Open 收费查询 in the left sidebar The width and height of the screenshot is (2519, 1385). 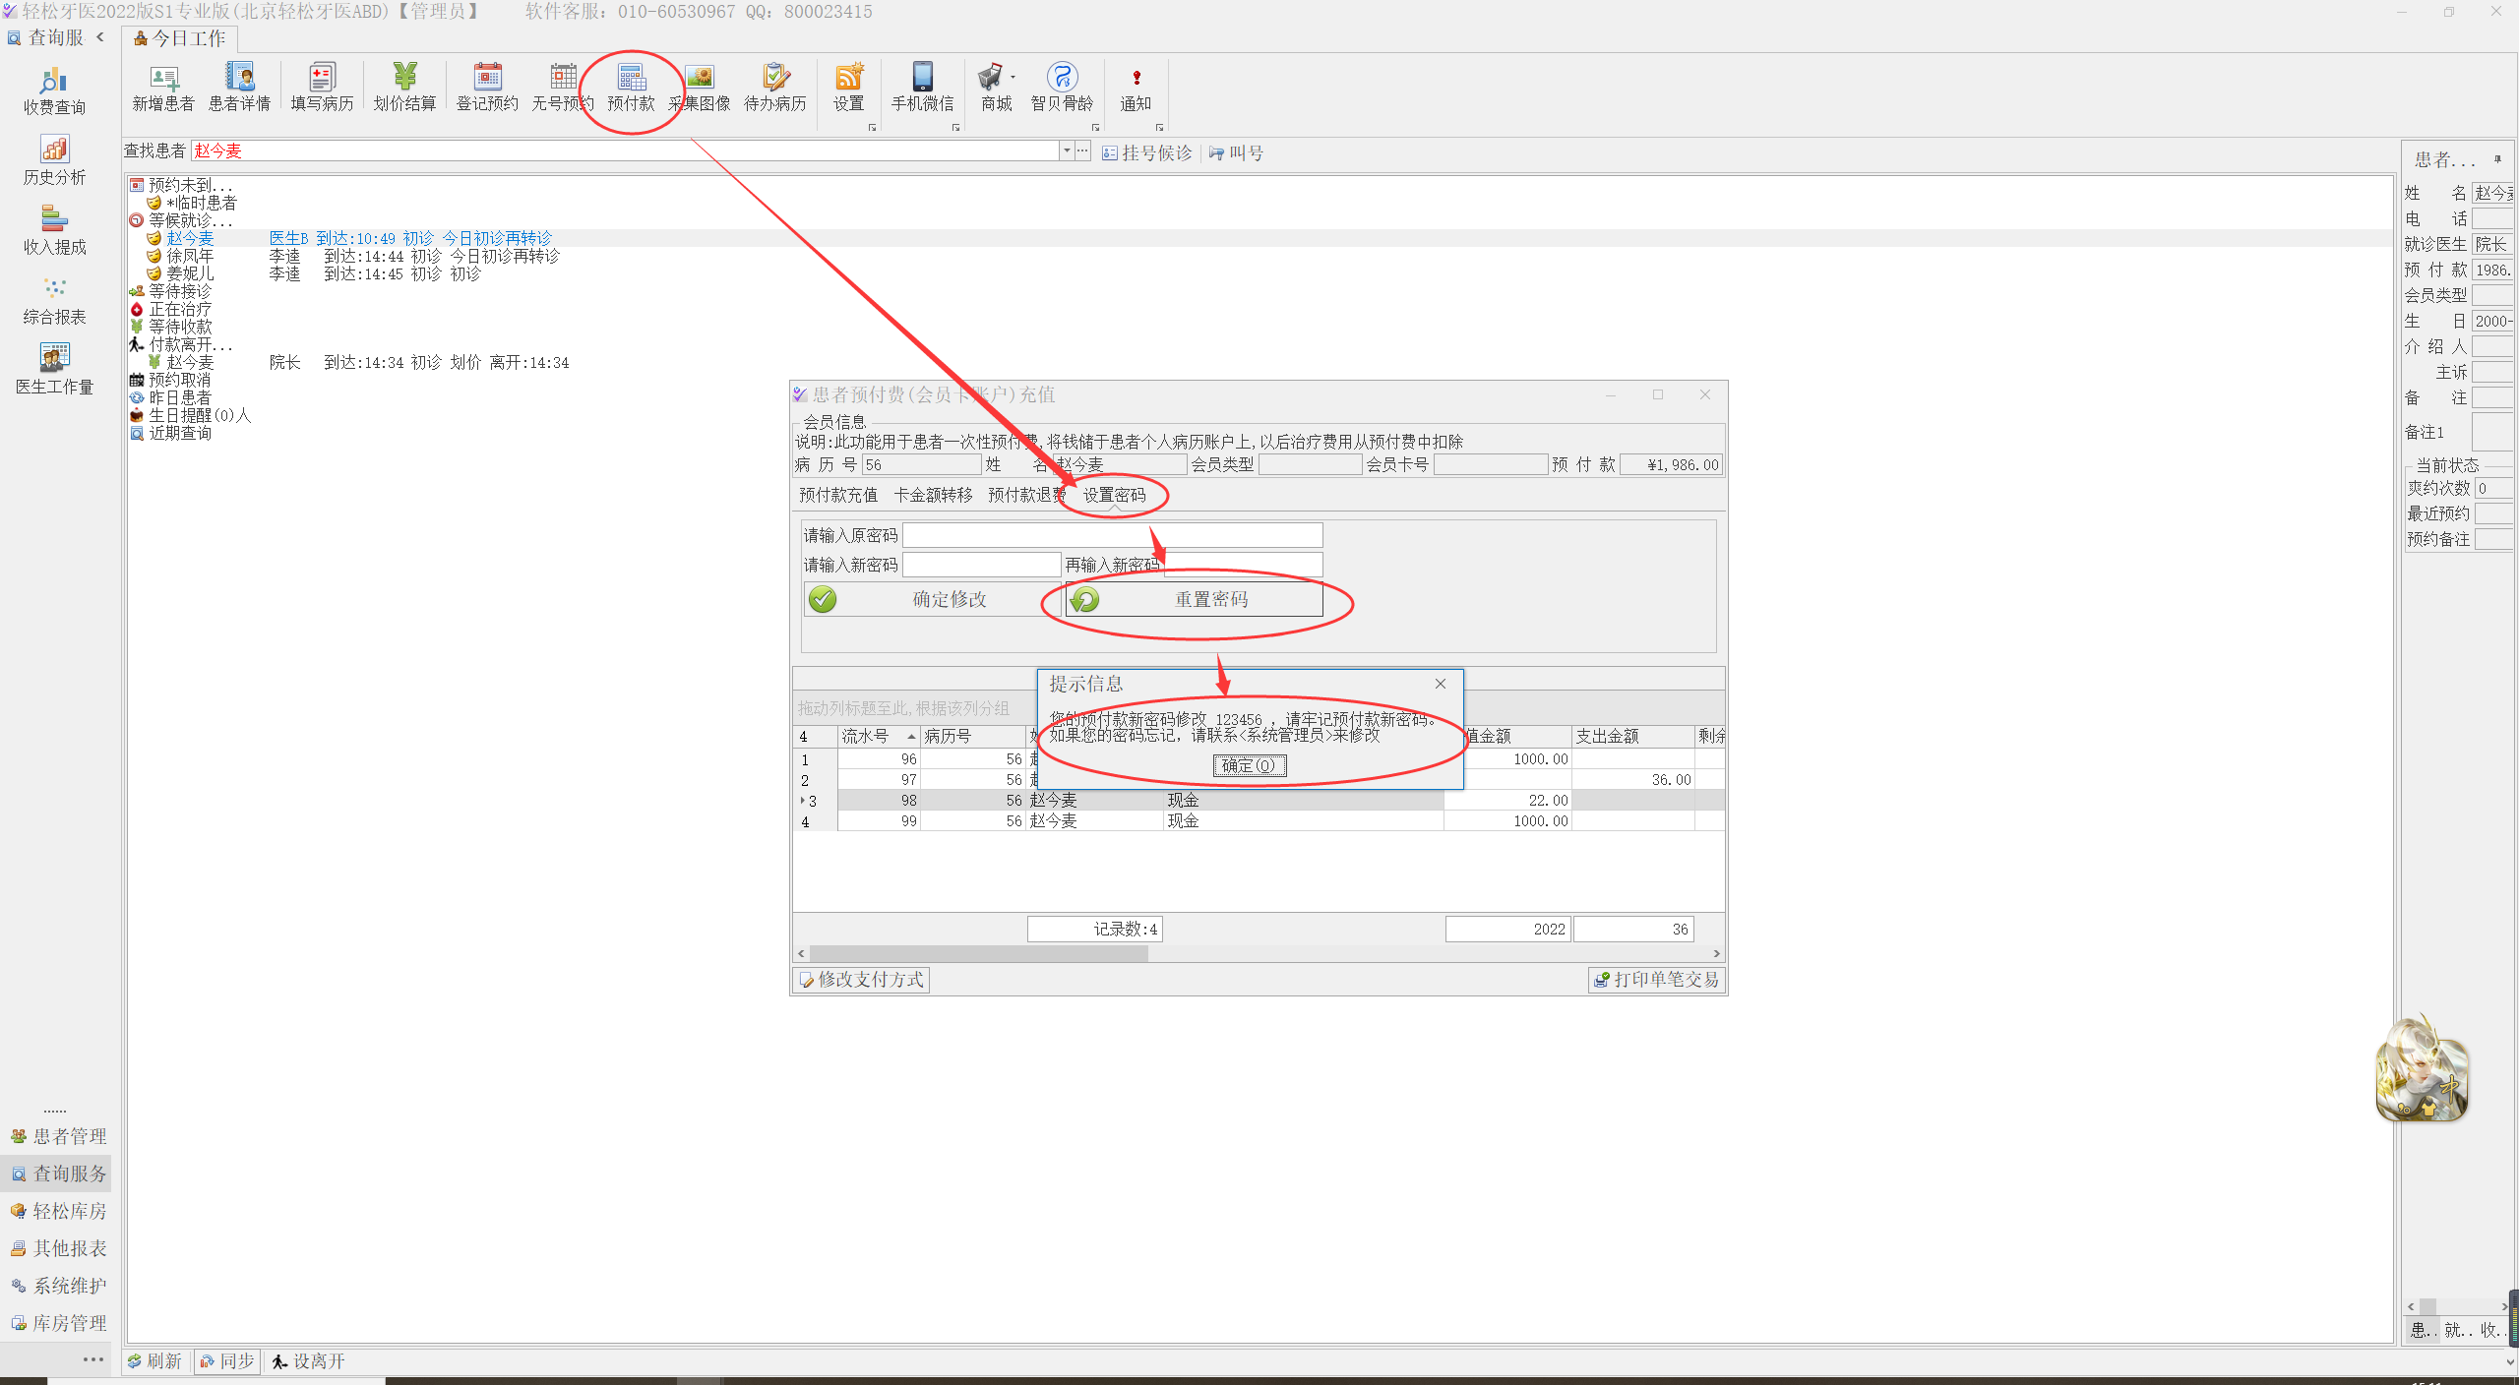[x=54, y=91]
